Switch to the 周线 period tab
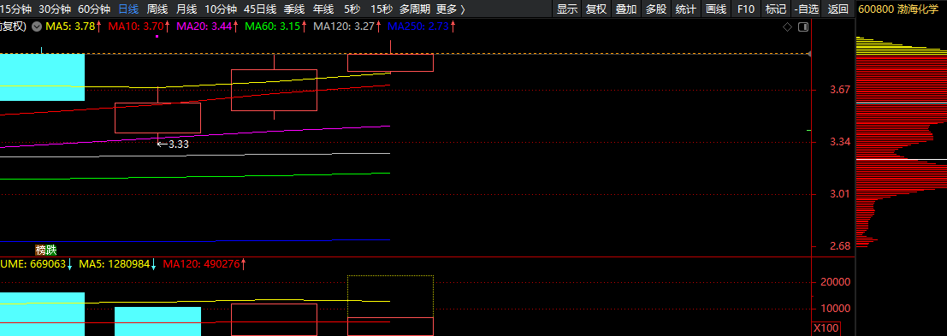947x336 pixels. tap(157, 9)
